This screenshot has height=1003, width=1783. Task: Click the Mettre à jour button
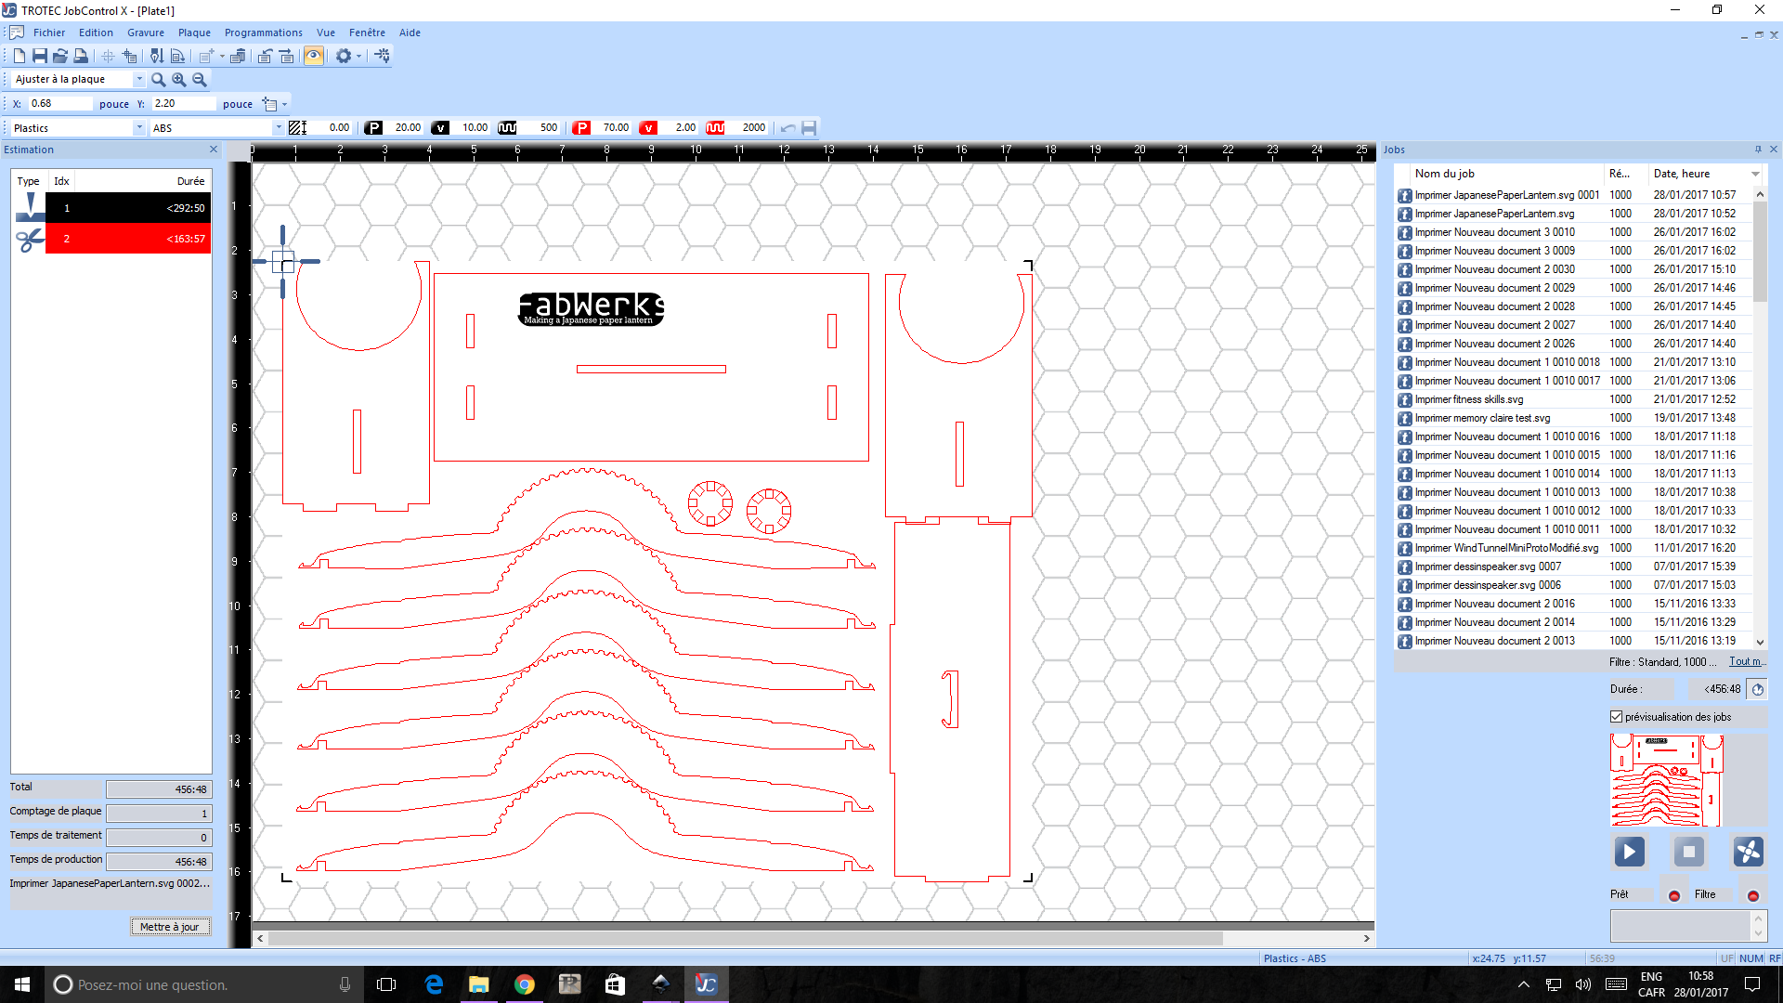170,927
